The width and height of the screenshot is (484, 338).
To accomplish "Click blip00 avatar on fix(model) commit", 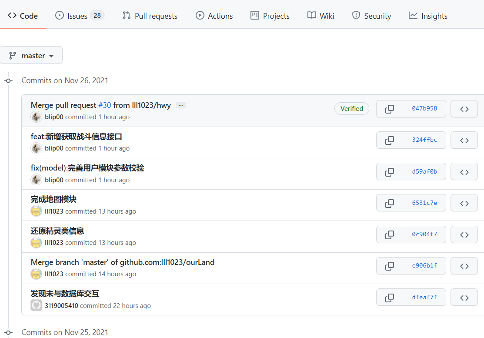I will pyautogui.click(x=36, y=180).
